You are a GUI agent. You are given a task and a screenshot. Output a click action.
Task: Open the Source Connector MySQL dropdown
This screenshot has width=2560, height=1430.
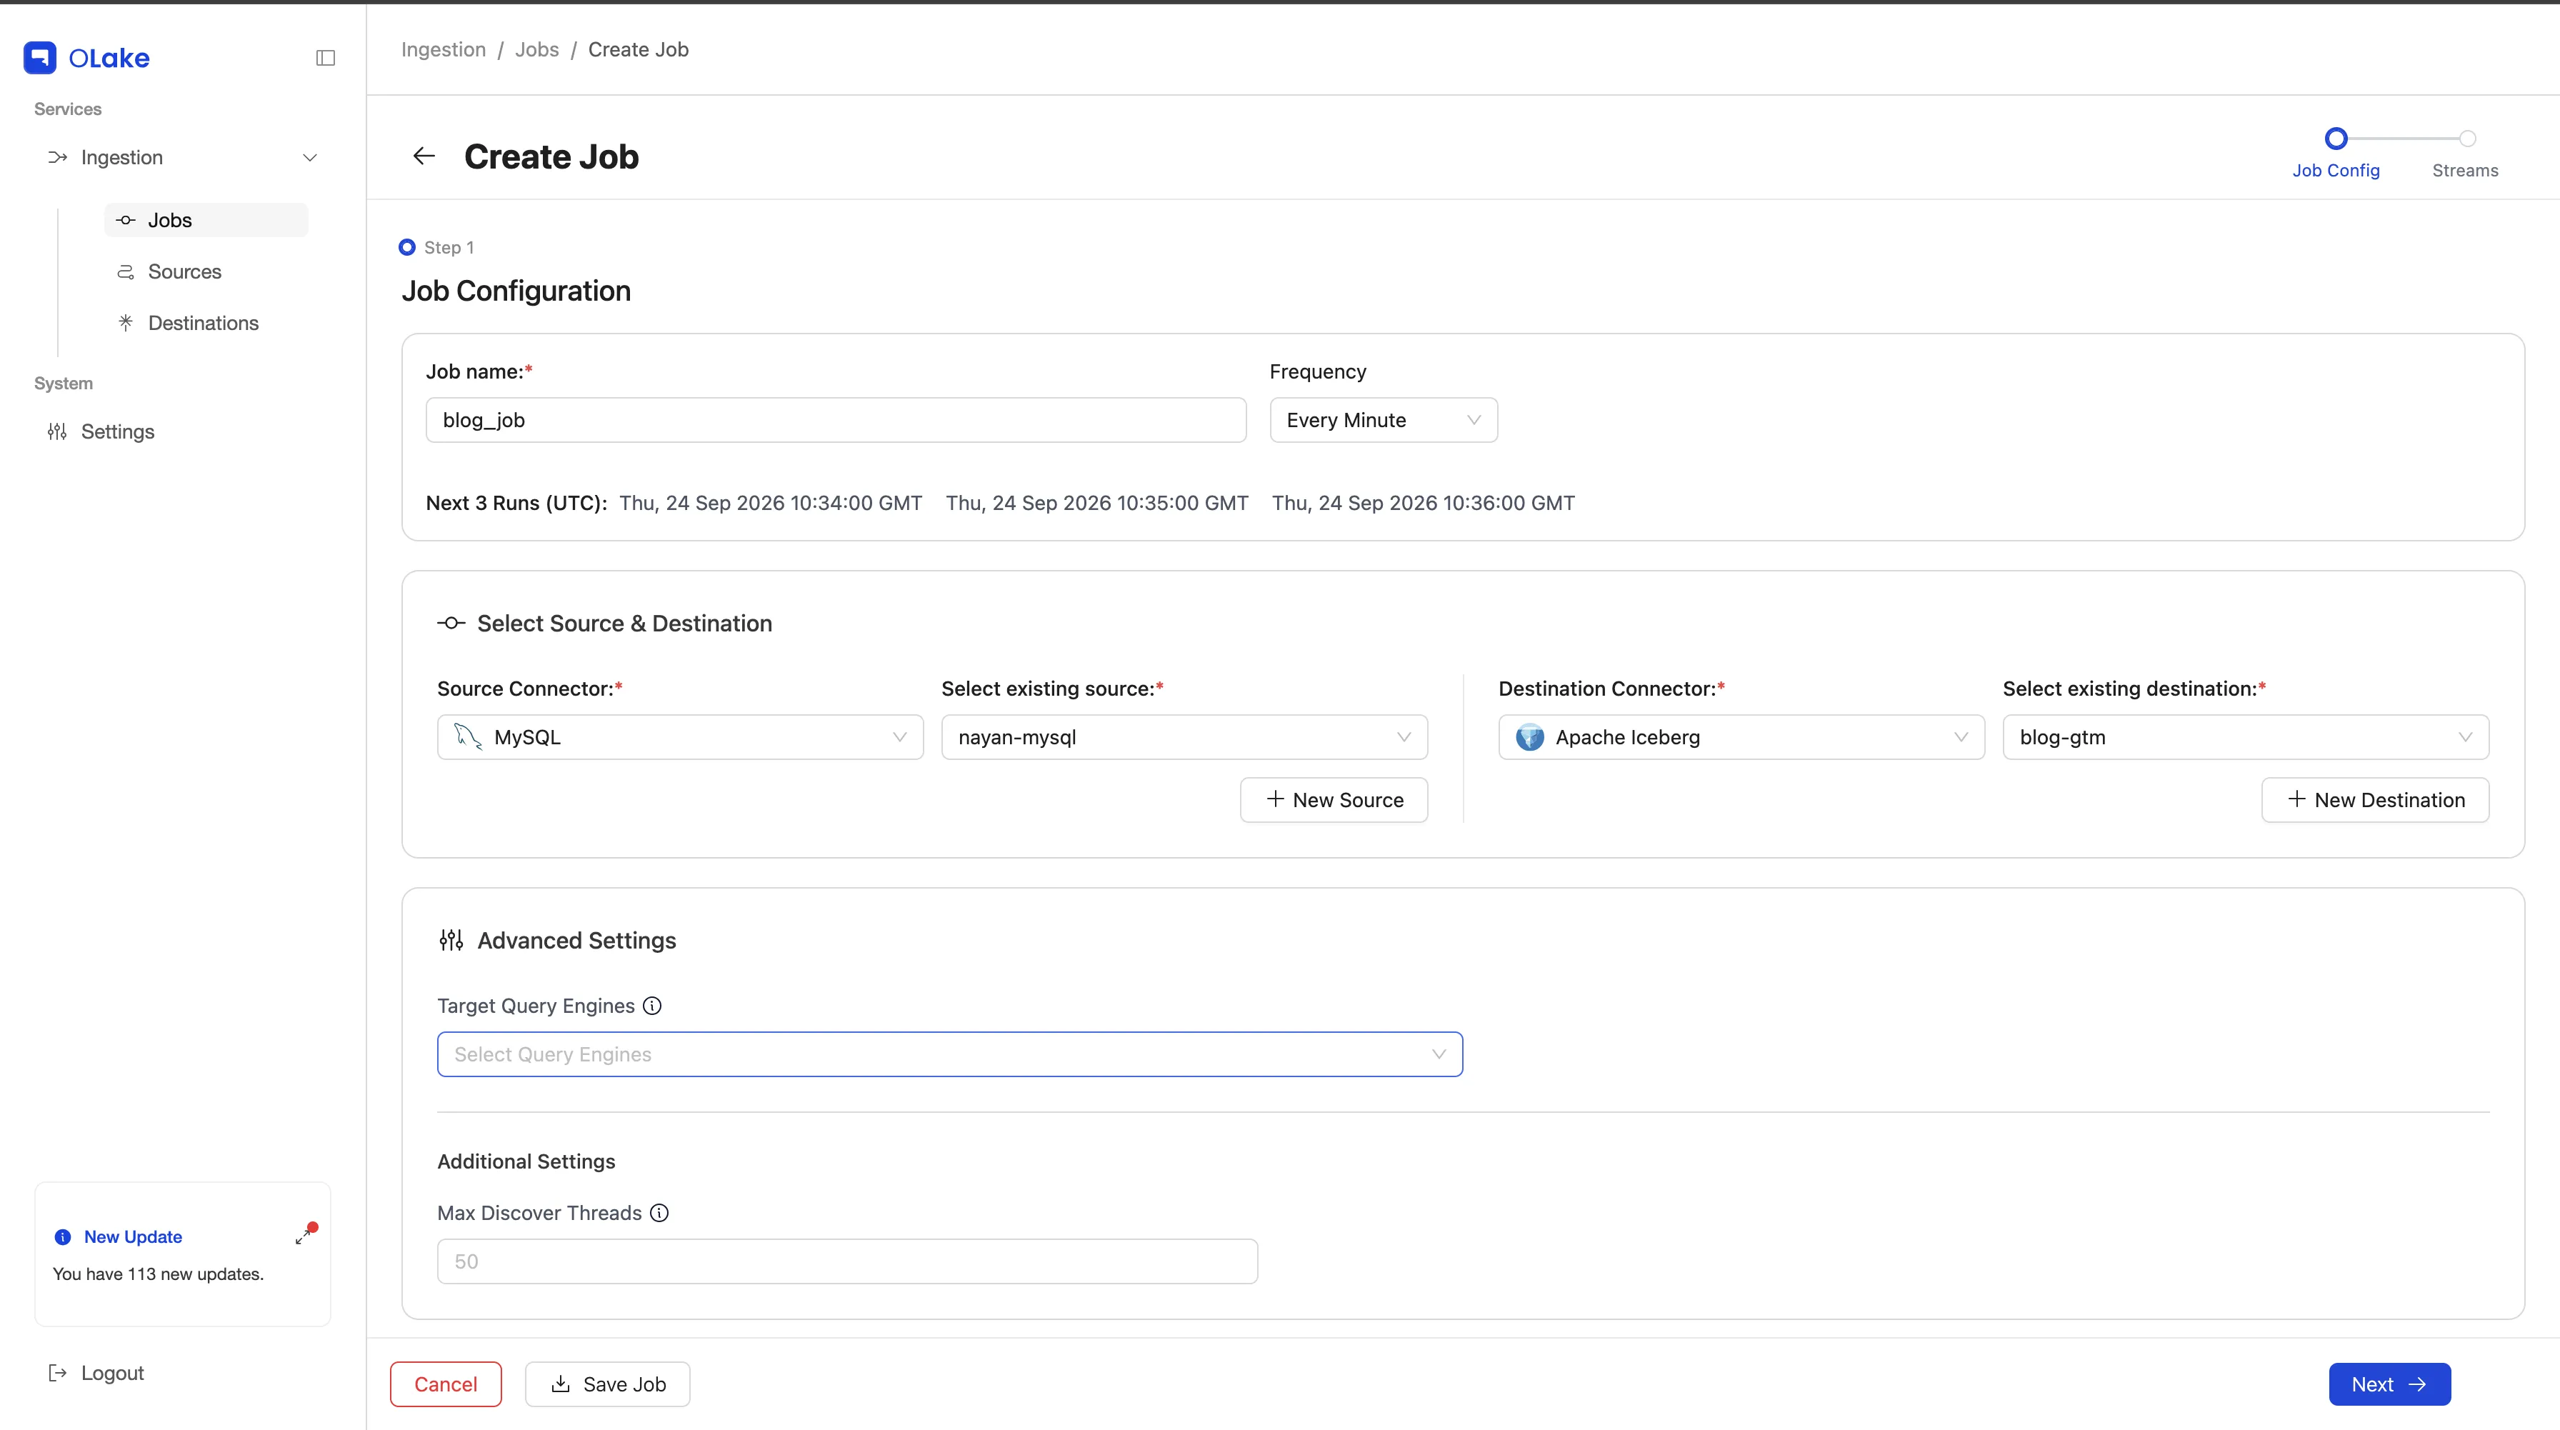[x=680, y=737]
